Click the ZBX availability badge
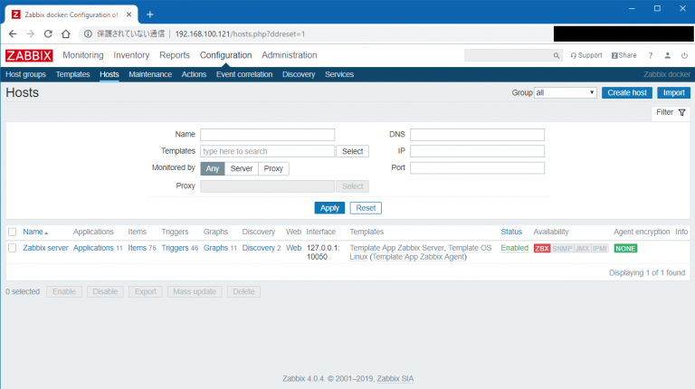The width and height of the screenshot is (695, 389). 542,249
